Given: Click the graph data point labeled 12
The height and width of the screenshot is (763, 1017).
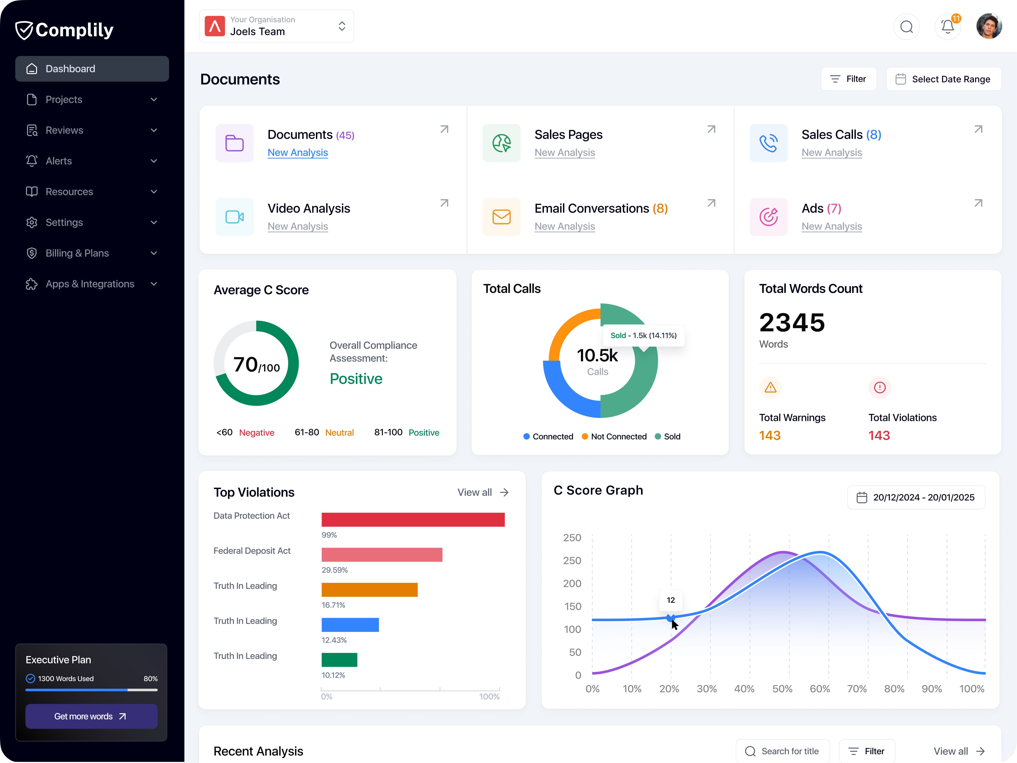Looking at the screenshot, I should (671, 618).
